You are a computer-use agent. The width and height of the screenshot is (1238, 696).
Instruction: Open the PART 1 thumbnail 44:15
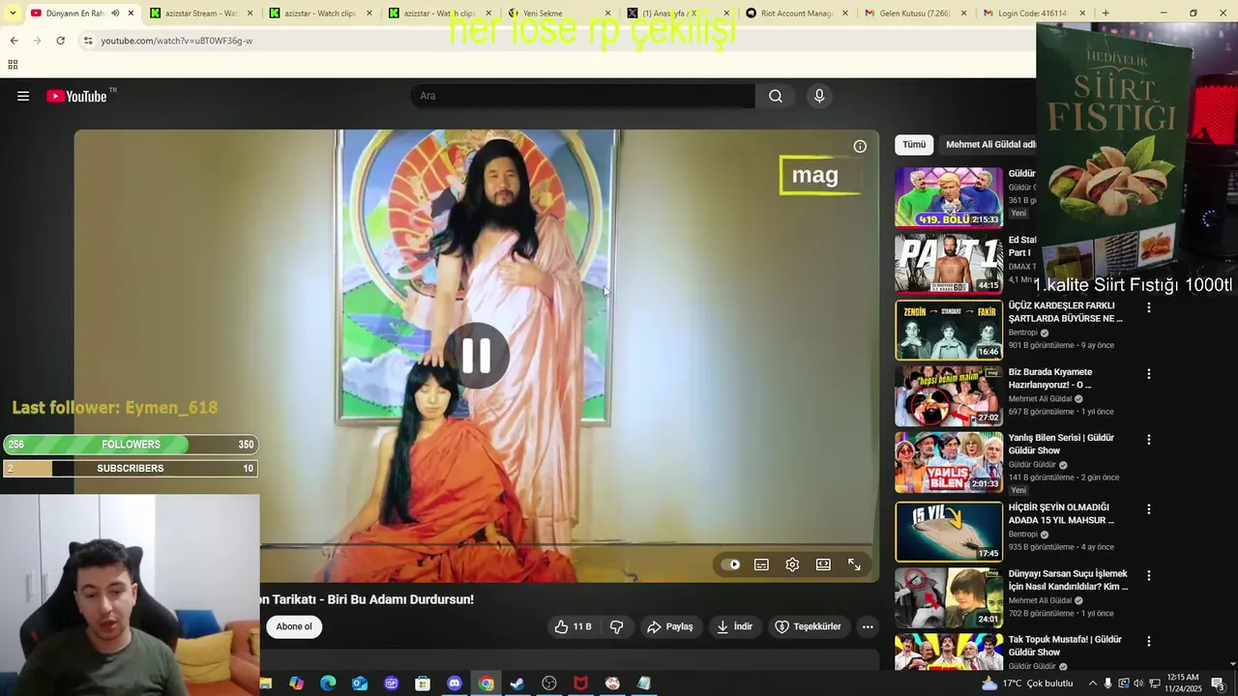(949, 263)
